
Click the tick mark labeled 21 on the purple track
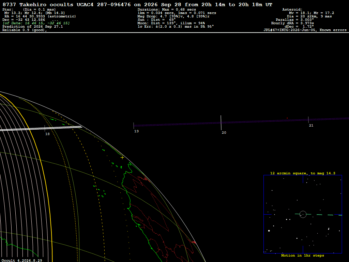click(x=308, y=120)
